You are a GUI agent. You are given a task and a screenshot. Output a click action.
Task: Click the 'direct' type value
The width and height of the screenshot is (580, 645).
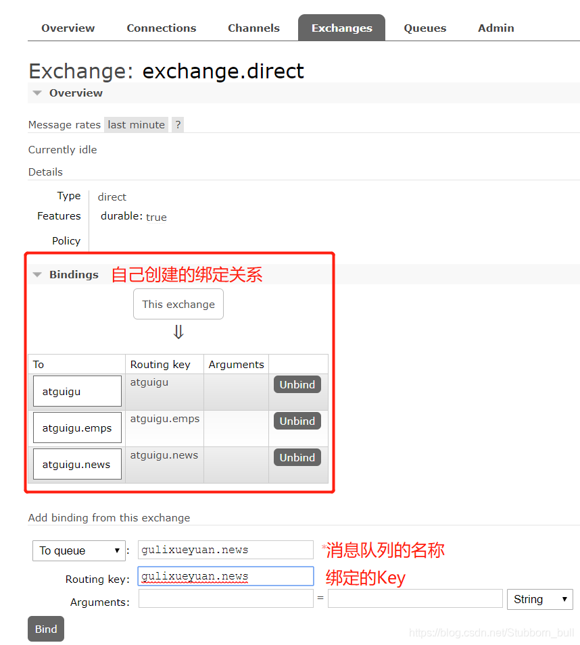point(112,197)
